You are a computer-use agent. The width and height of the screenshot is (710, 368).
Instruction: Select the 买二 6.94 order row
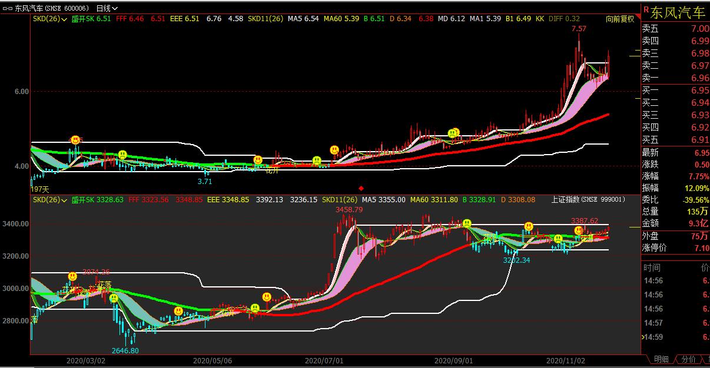tap(675, 102)
